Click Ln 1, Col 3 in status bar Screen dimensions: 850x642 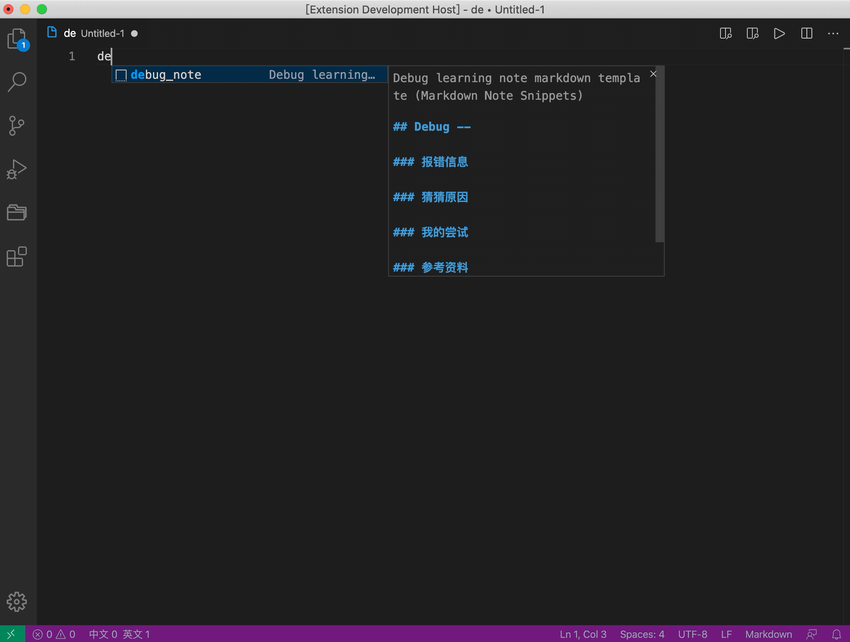tap(583, 634)
